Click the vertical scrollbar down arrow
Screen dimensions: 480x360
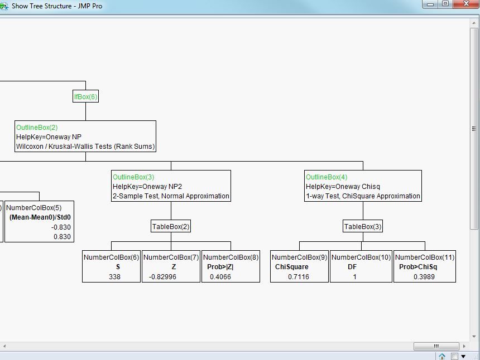pos(474,337)
